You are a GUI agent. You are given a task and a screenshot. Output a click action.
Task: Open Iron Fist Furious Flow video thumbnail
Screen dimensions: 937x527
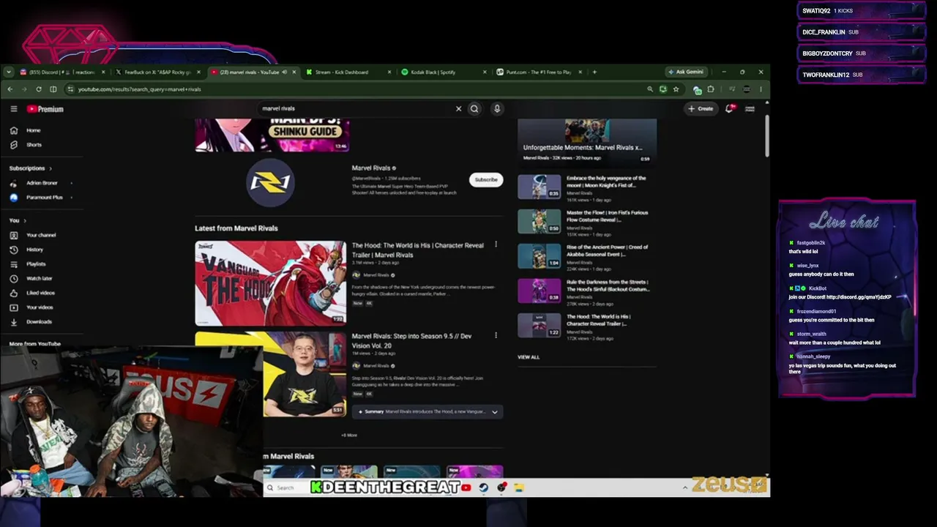click(x=540, y=221)
